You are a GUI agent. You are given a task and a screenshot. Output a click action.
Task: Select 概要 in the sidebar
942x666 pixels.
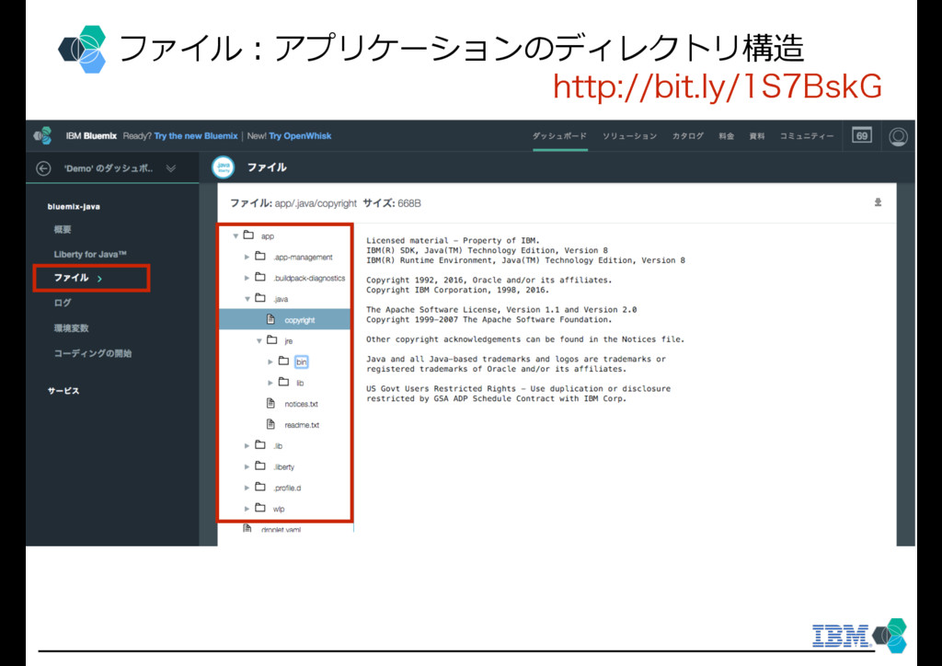pos(63,229)
